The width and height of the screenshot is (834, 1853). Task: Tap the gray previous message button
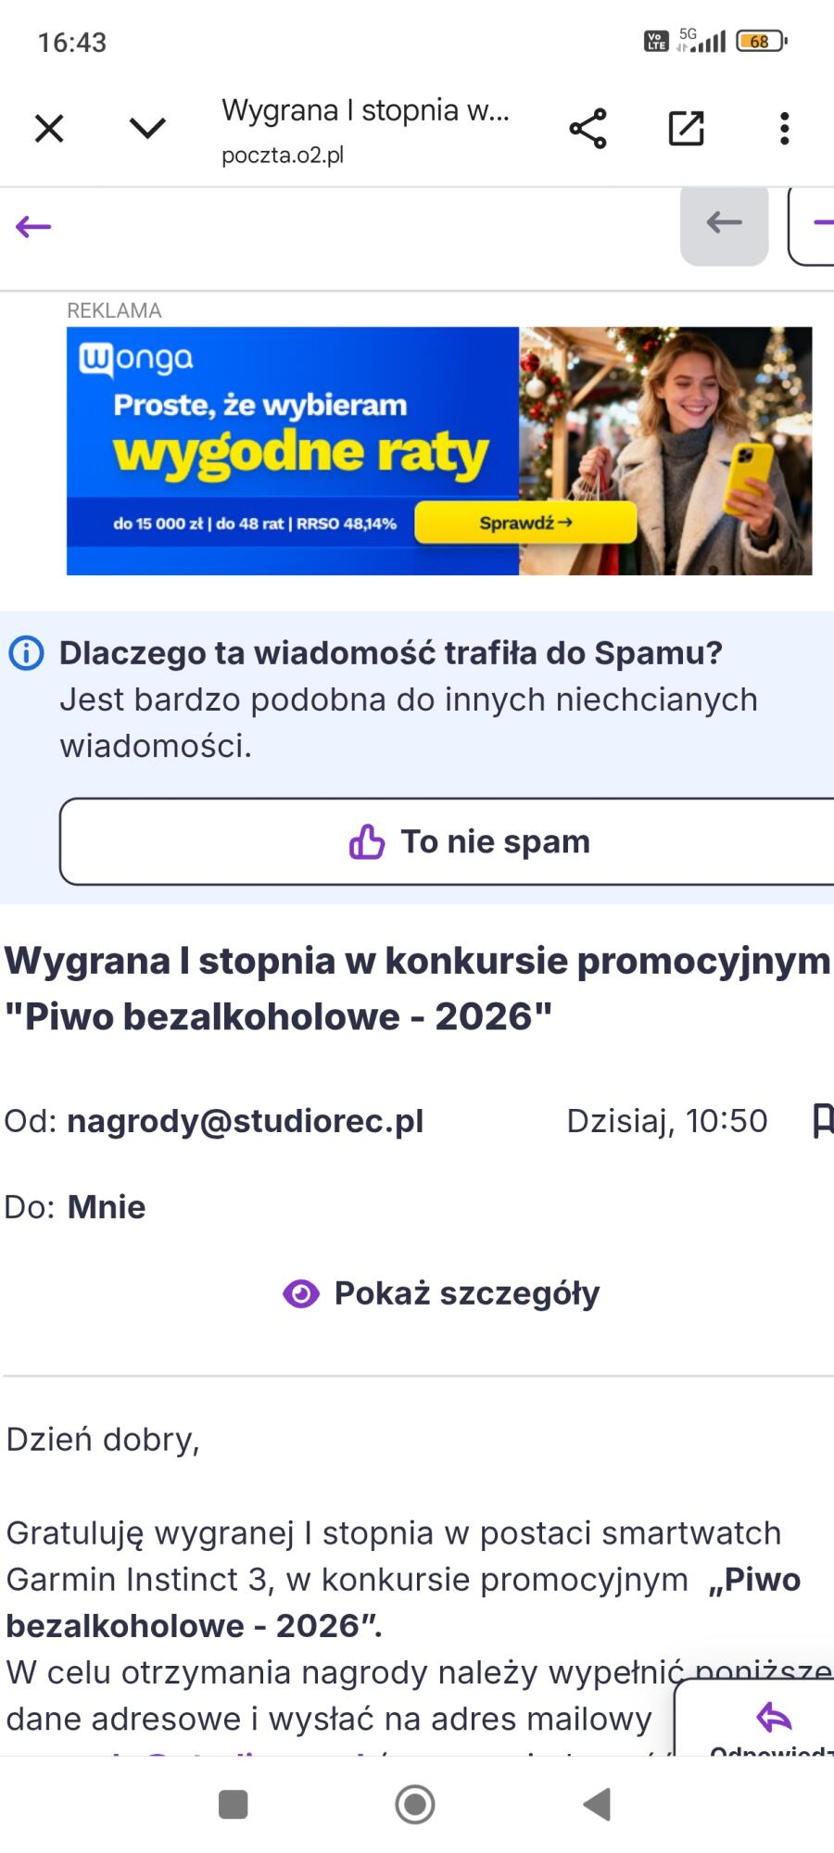724,223
